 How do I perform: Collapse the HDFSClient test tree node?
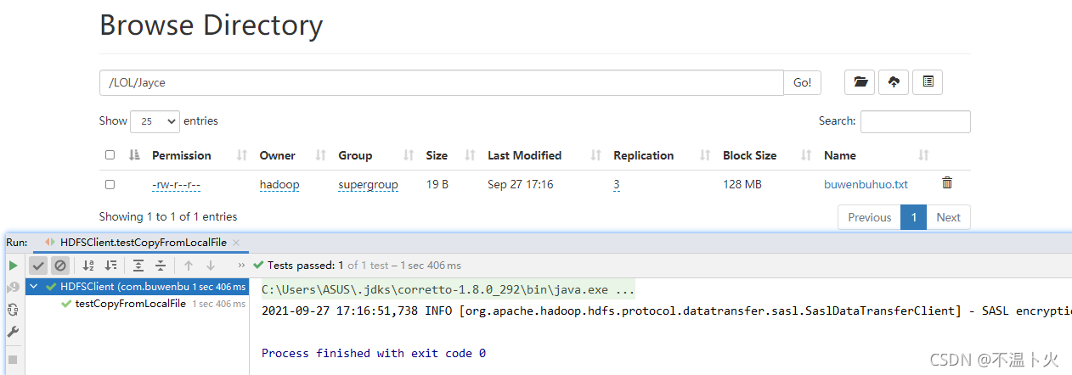(33, 287)
